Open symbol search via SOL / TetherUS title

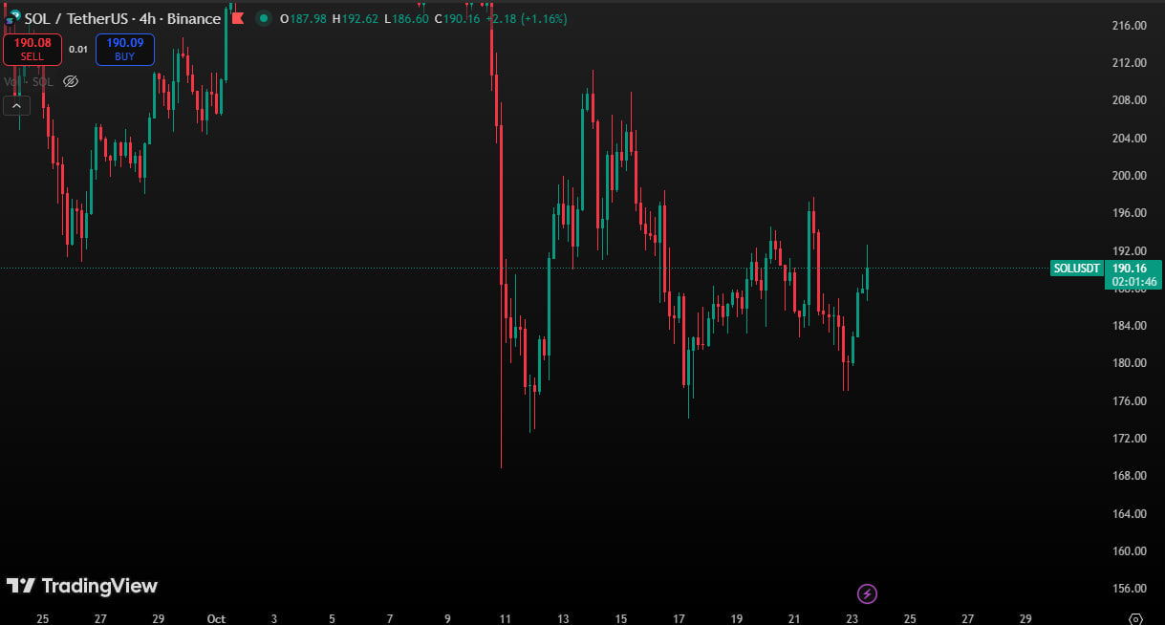[x=76, y=18]
